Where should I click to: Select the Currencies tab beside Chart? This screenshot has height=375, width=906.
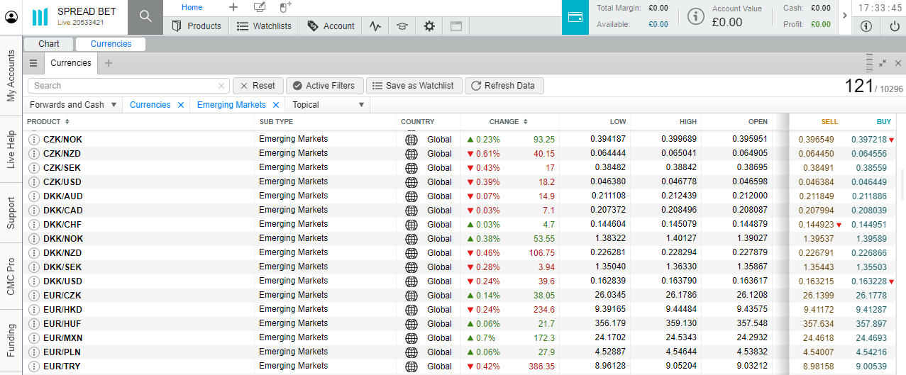click(x=111, y=44)
